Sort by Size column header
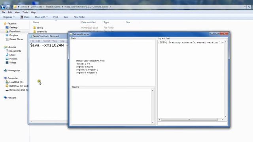Viewport: 253px width, 142px height. coord(128,22)
